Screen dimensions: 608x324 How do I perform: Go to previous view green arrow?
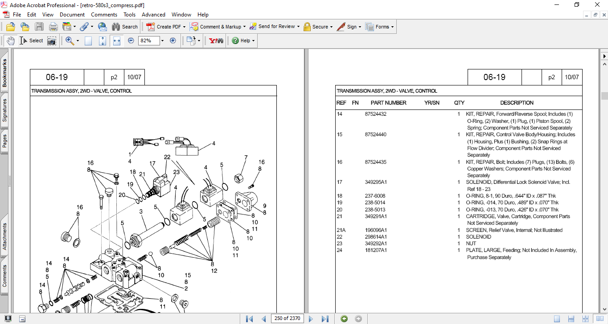coord(344,319)
